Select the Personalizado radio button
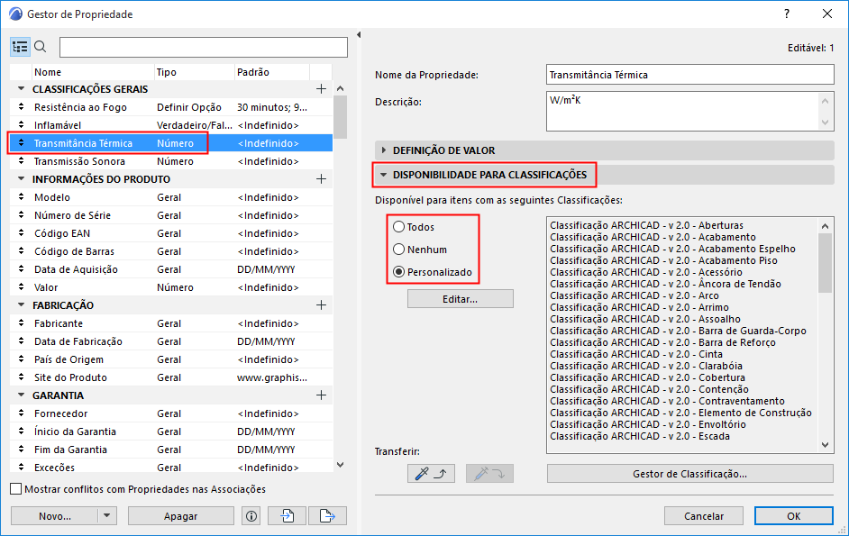Viewport: 849px width, 536px height. [x=399, y=272]
